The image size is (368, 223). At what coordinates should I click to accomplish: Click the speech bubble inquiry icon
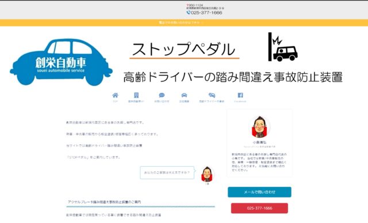coord(162,95)
